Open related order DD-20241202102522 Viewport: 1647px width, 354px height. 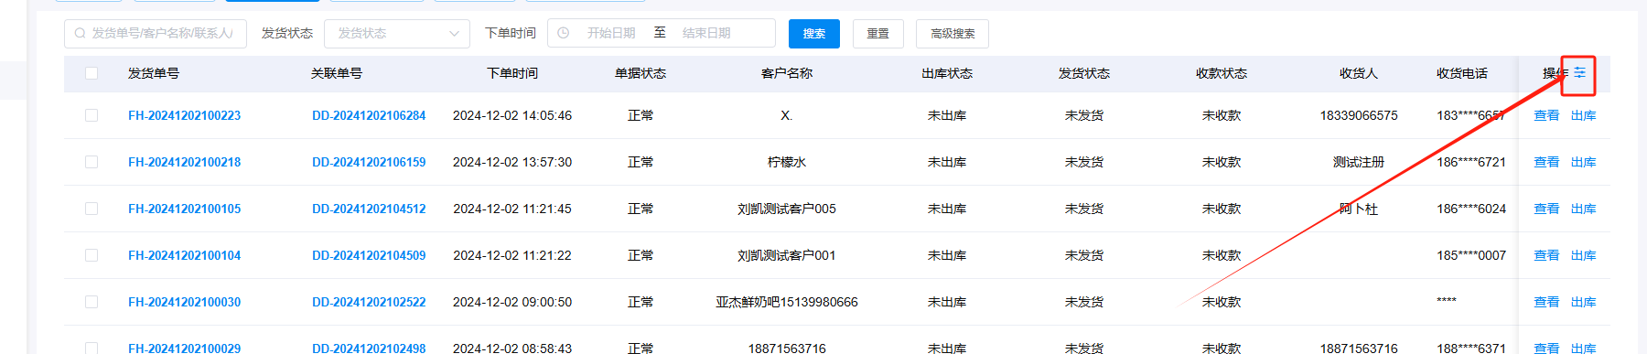[369, 302]
